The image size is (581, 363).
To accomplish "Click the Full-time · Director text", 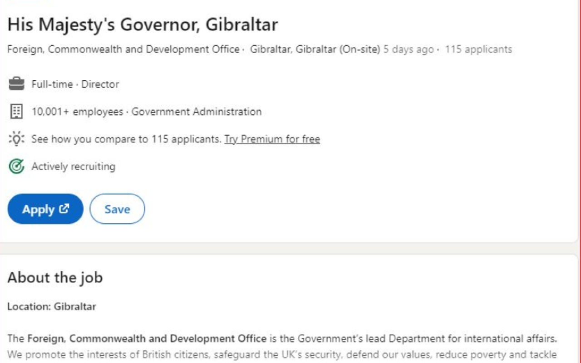I will pyautogui.click(x=75, y=84).
